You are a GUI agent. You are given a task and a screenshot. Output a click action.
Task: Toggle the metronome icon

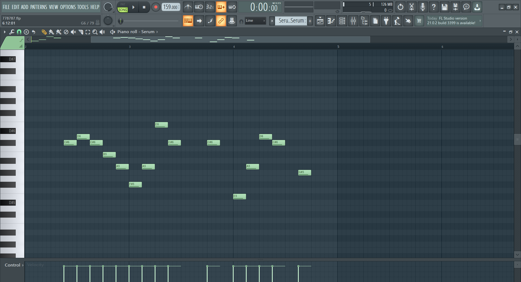pos(188,7)
